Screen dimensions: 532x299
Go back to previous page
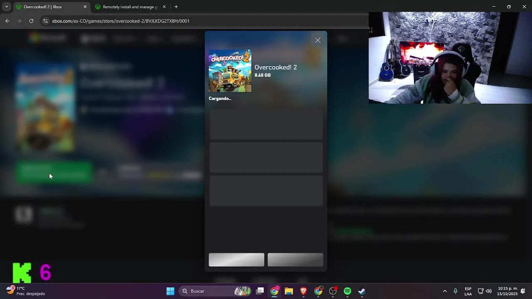7,21
